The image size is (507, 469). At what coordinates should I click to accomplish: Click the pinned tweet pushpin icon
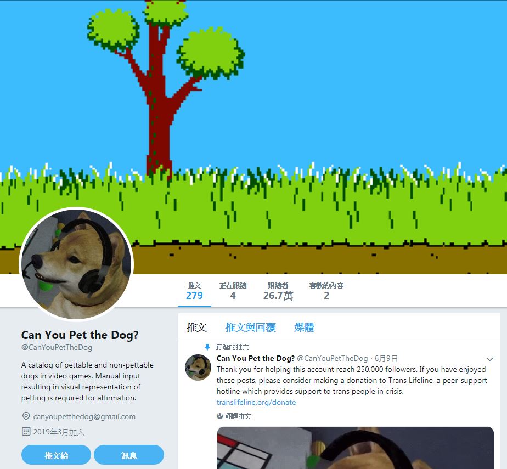pyautogui.click(x=207, y=347)
